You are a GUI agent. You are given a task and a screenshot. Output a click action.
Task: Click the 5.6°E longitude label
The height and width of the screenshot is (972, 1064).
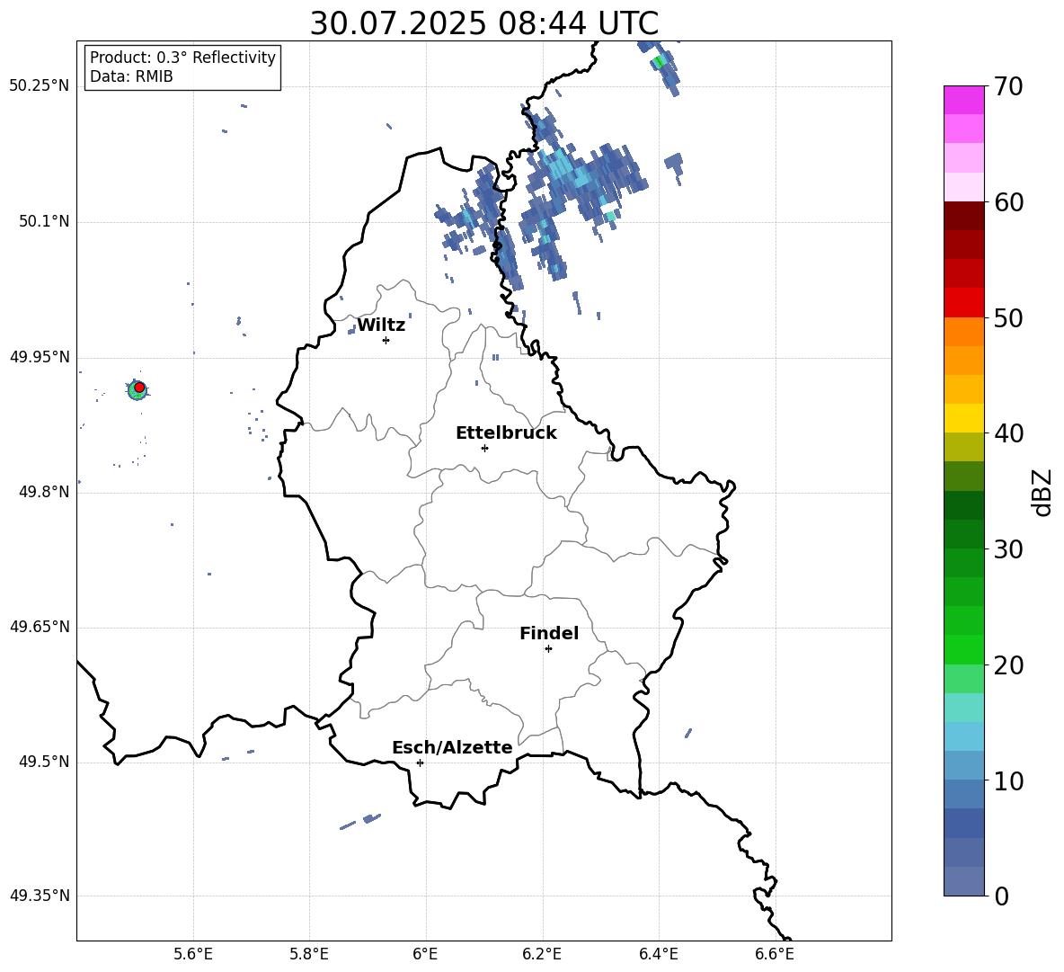(193, 954)
